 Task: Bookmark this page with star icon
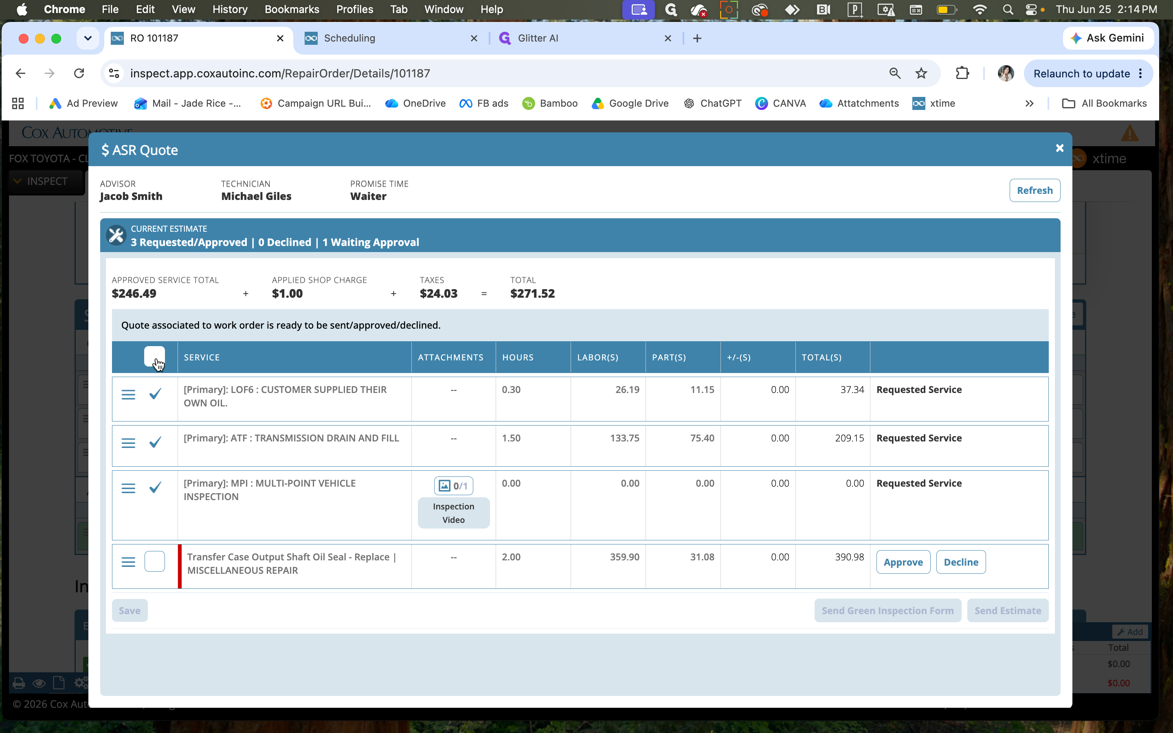pyautogui.click(x=921, y=73)
